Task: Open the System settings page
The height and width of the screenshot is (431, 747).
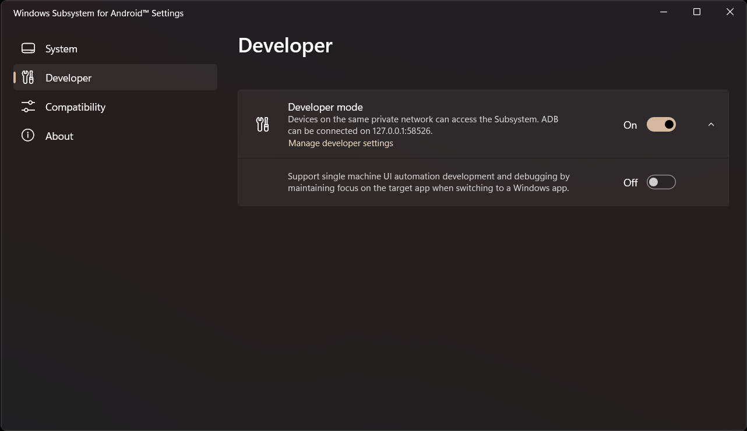Action: tap(115, 48)
